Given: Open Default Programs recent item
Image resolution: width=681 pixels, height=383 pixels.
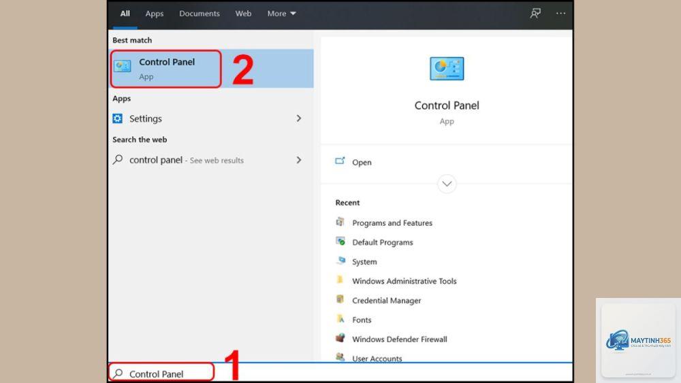Looking at the screenshot, I should tap(382, 242).
